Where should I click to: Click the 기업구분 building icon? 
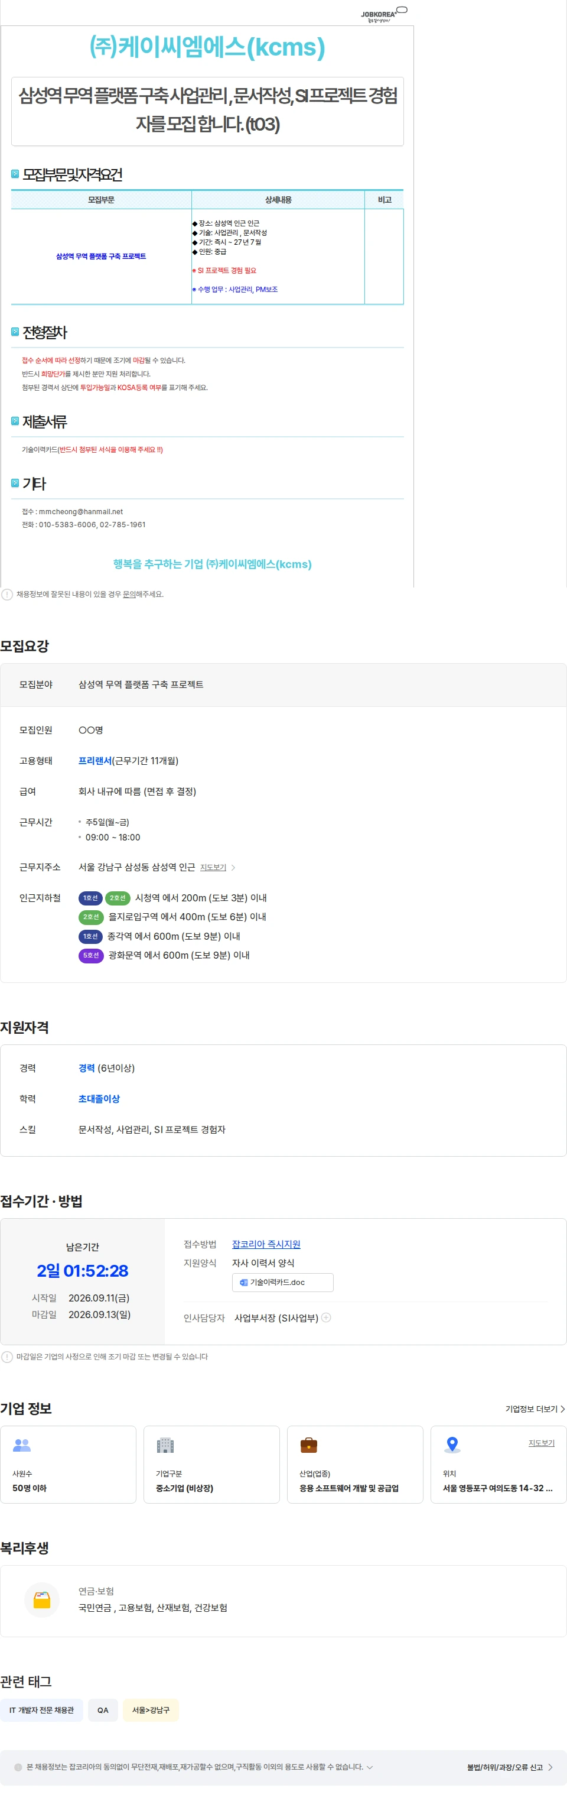pyautogui.click(x=165, y=1445)
